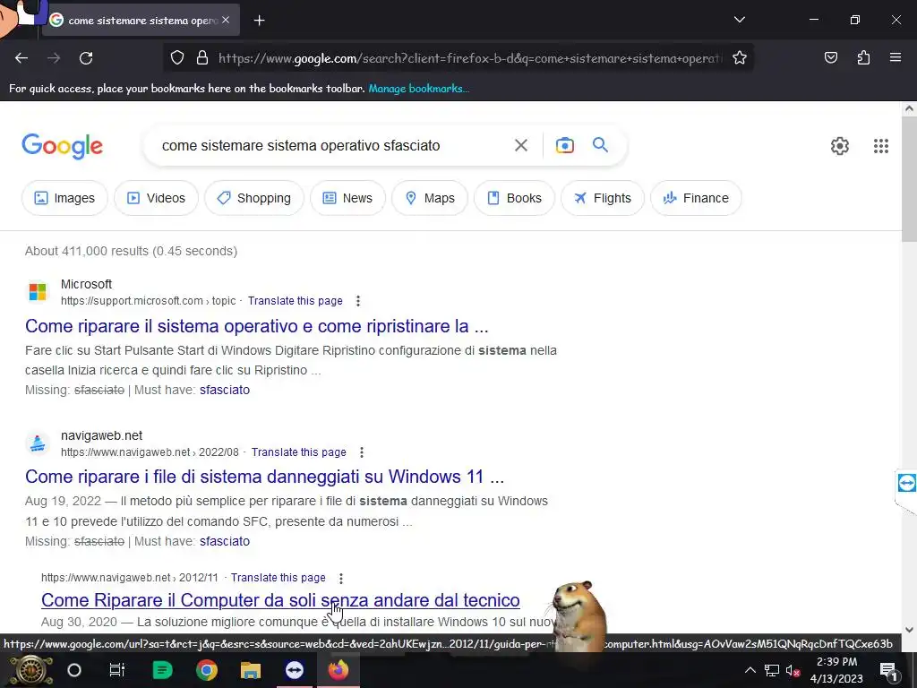This screenshot has height=688, width=917.
Task: Open the Start menu button
Action: point(31,670)
